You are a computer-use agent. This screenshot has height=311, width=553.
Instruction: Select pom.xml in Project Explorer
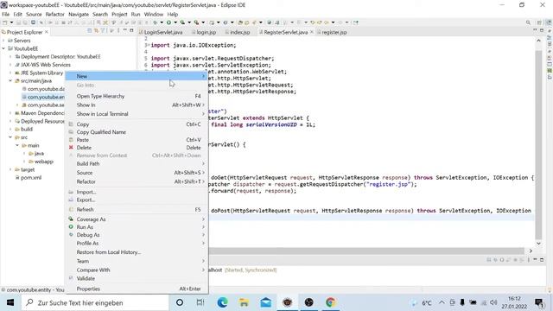[x=31, y=178]
